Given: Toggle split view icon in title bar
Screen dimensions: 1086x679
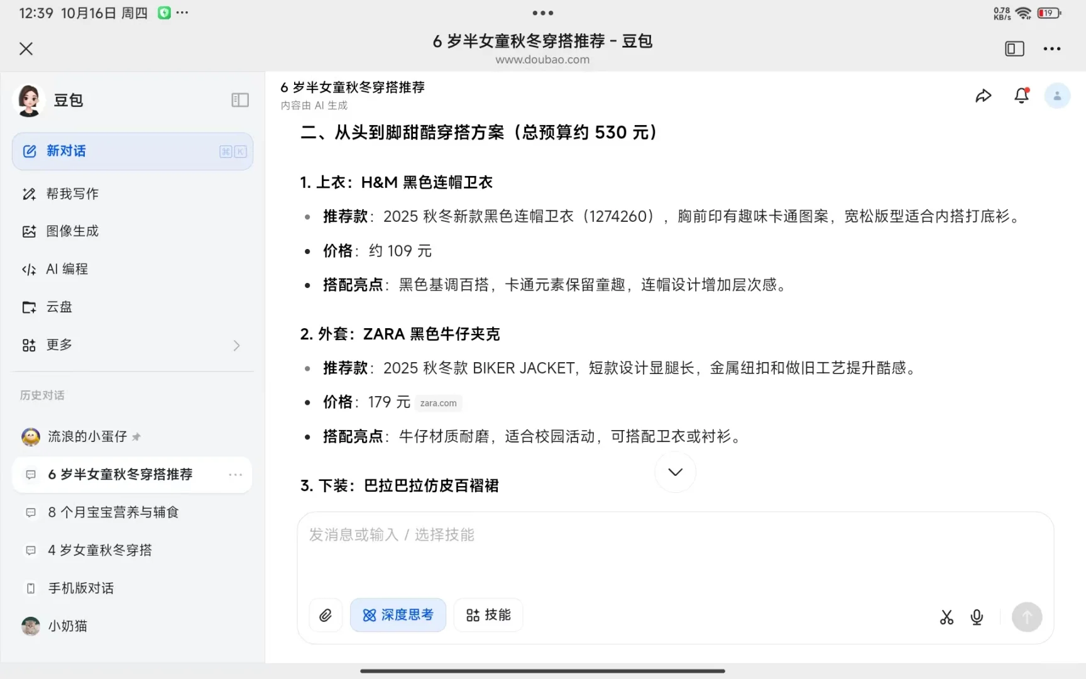Looking at the screenshot, I should [1014, 48].
